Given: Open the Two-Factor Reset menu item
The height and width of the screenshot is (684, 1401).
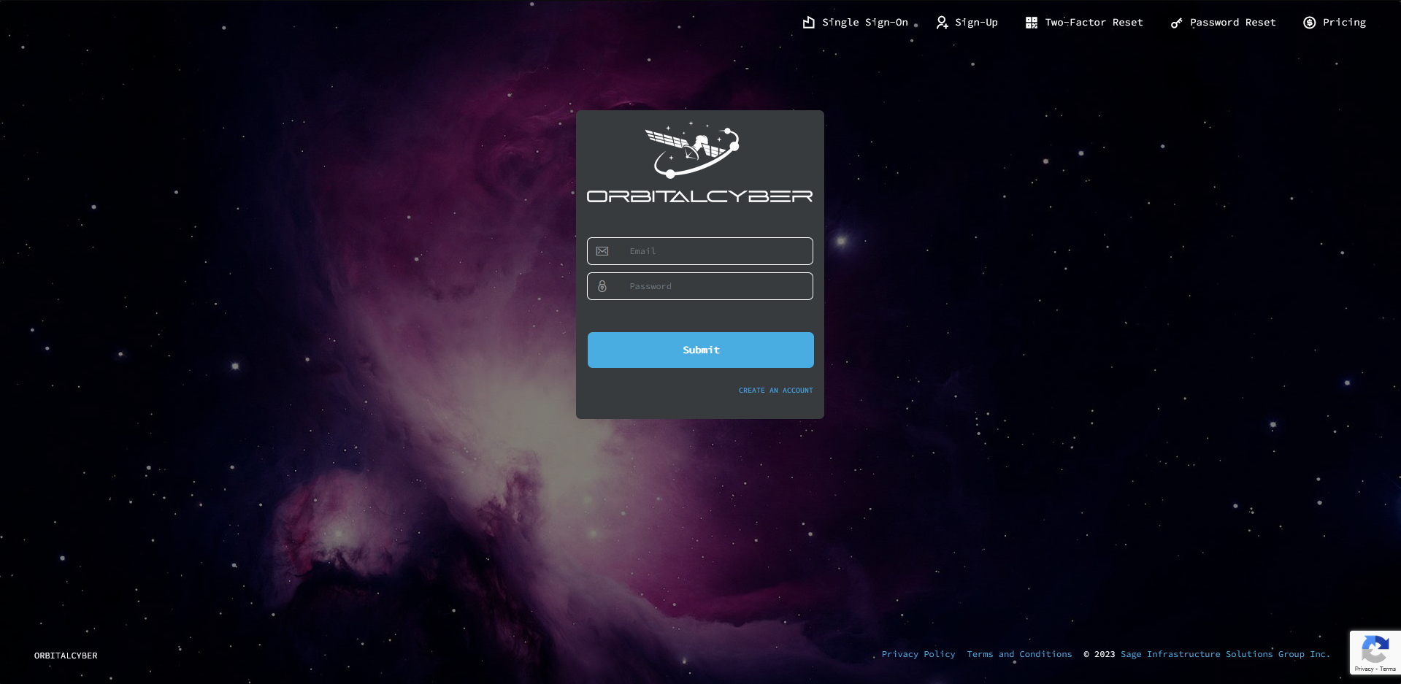Looking at the screenshot, I should pos(1084,23).
